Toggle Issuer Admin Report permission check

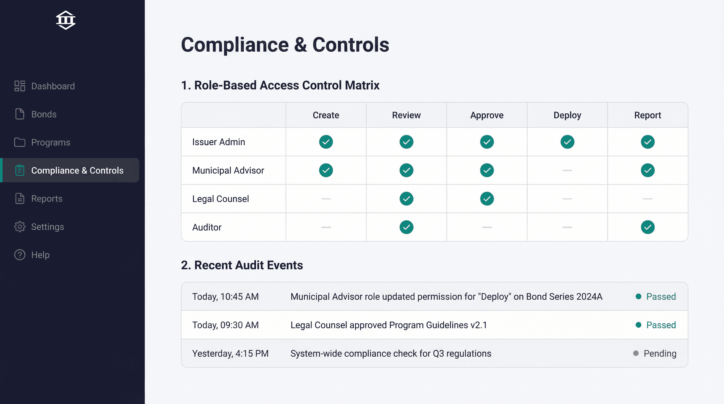point(648,142)
